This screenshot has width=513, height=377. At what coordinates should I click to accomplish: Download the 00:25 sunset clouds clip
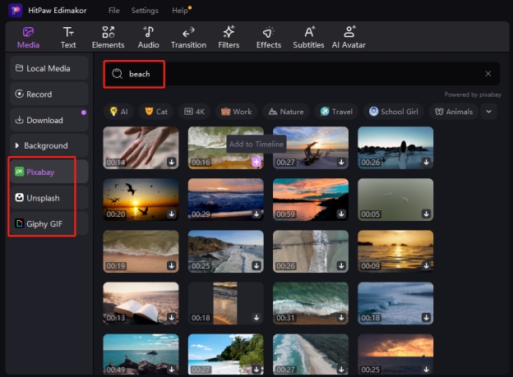tap(427, 370)
